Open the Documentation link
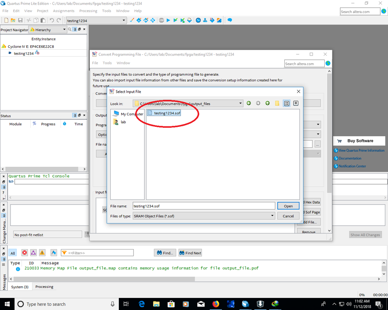The image size is (388, 310). tap(350, 158)
